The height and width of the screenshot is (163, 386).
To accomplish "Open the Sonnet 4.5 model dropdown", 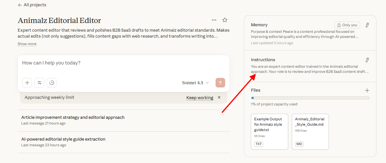I will [x=196, y=83].
